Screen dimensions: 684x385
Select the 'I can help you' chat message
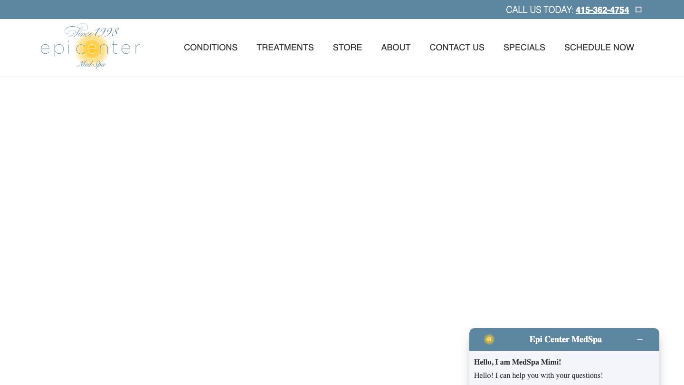coord(538,375)
